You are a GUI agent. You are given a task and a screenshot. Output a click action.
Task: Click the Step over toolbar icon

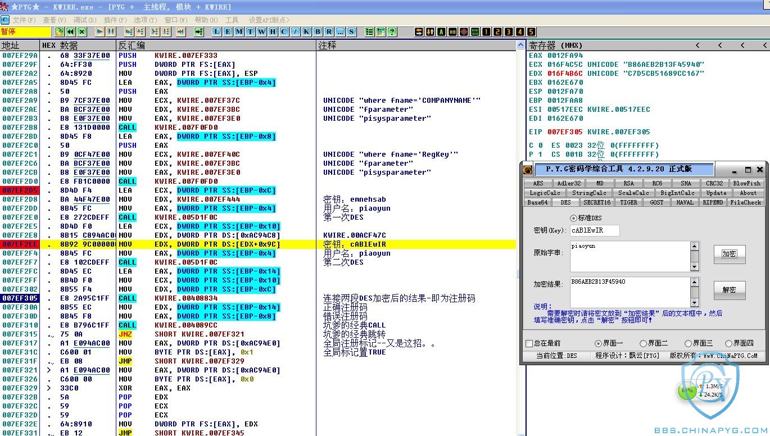coord(141,32)
